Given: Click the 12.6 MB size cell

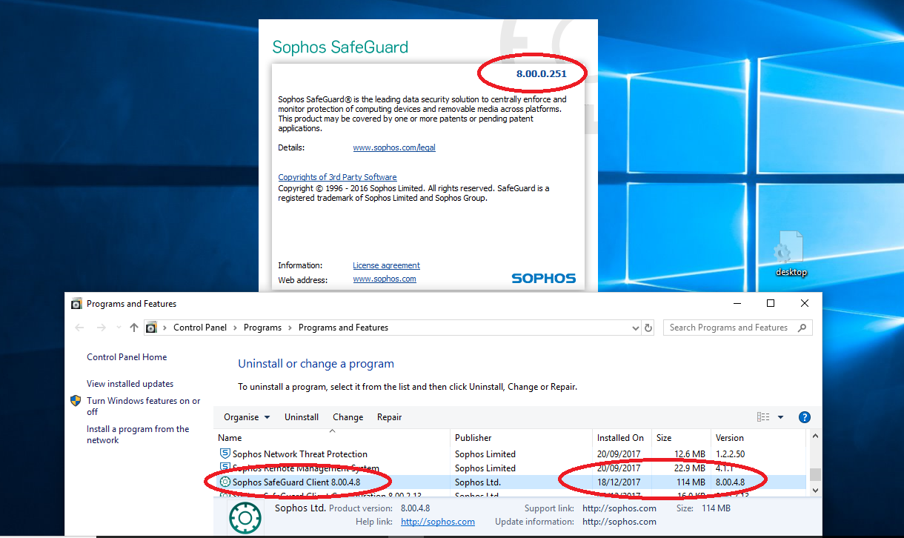Looking at the screenshot, I should pos(689,454).
